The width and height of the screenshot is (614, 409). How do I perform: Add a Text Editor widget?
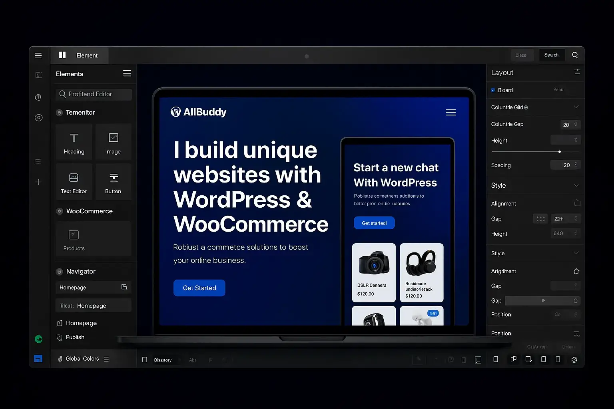pyautogui.click(x=74, y=182)
